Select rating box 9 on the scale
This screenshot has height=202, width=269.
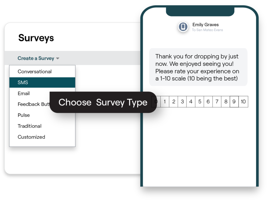coord(234,102)
